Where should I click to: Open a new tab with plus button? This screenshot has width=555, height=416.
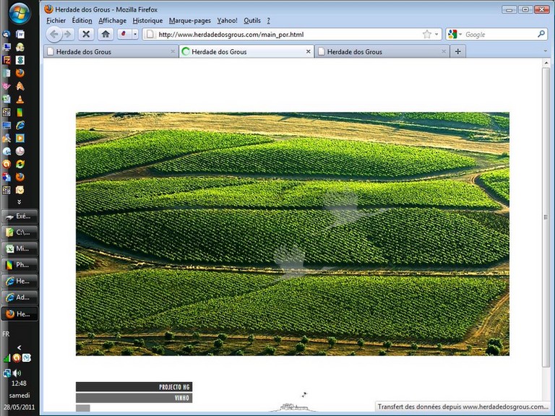click(457, 52)
